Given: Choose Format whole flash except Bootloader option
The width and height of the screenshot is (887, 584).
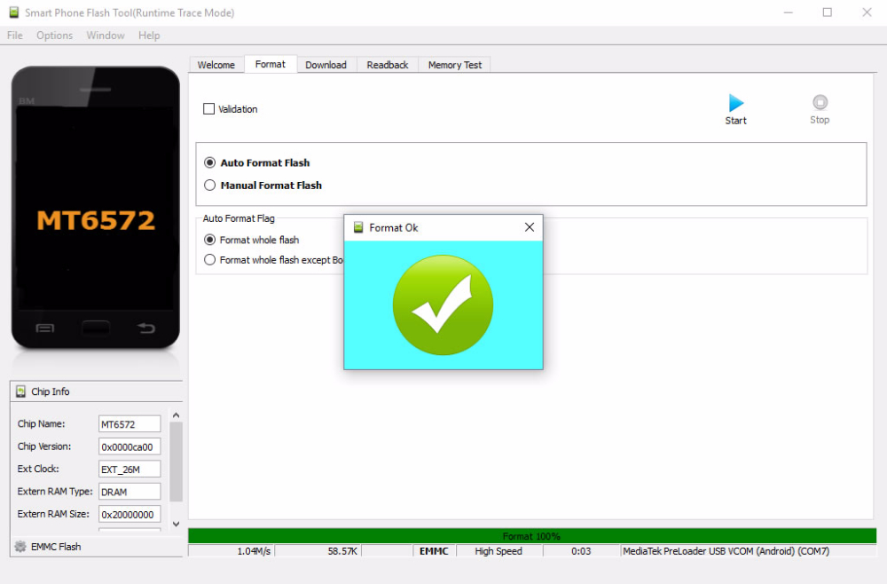Looking at the screenshot, I should (210, 260).
